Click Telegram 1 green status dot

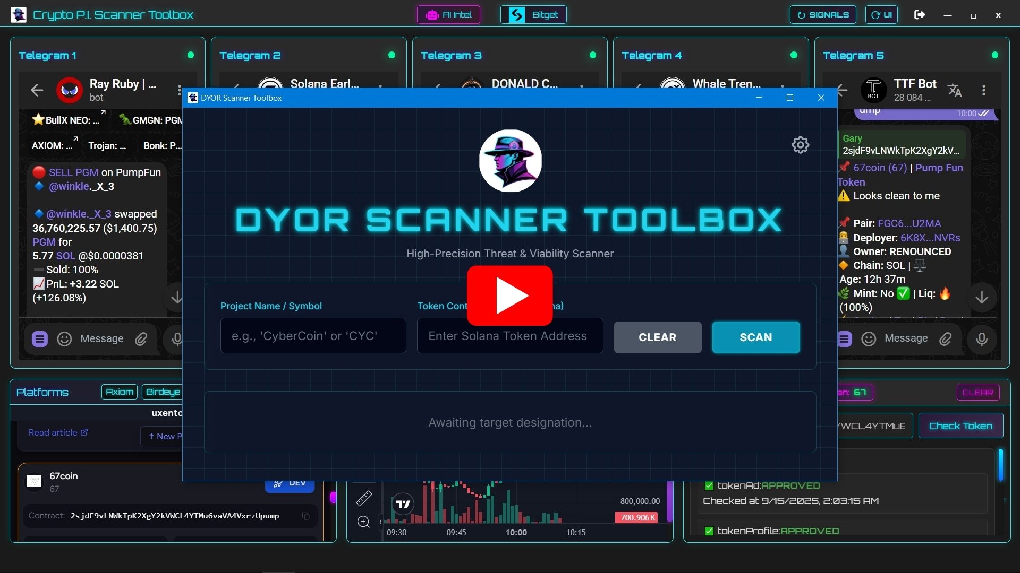pyautogui.click(x=191, y=55)
